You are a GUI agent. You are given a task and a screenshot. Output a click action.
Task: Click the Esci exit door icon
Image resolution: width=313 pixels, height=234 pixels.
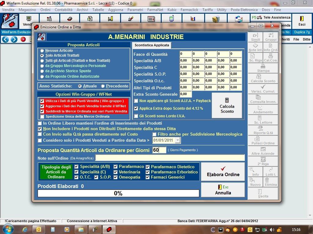(301, 21)
